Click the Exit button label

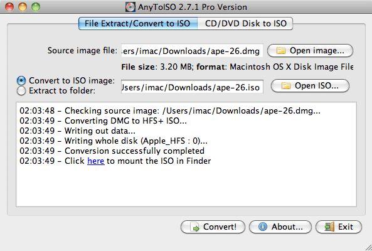(x=346, y=227)
